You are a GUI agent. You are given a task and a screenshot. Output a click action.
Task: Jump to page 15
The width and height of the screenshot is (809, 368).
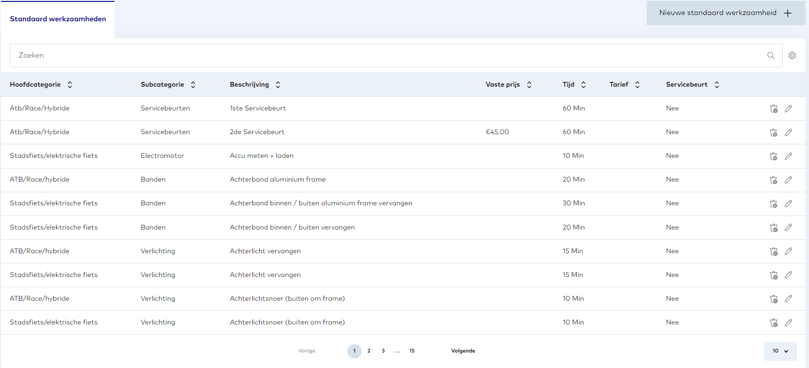click(x=412, y=351)
